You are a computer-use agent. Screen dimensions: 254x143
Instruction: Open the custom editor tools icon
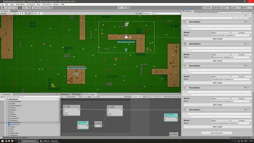click(x=29, y=8)
